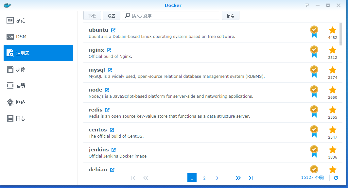The width and height of the screenshot is (348, 188).
Task: Jump to the last page arrow
Action: (x=251, y=178)
